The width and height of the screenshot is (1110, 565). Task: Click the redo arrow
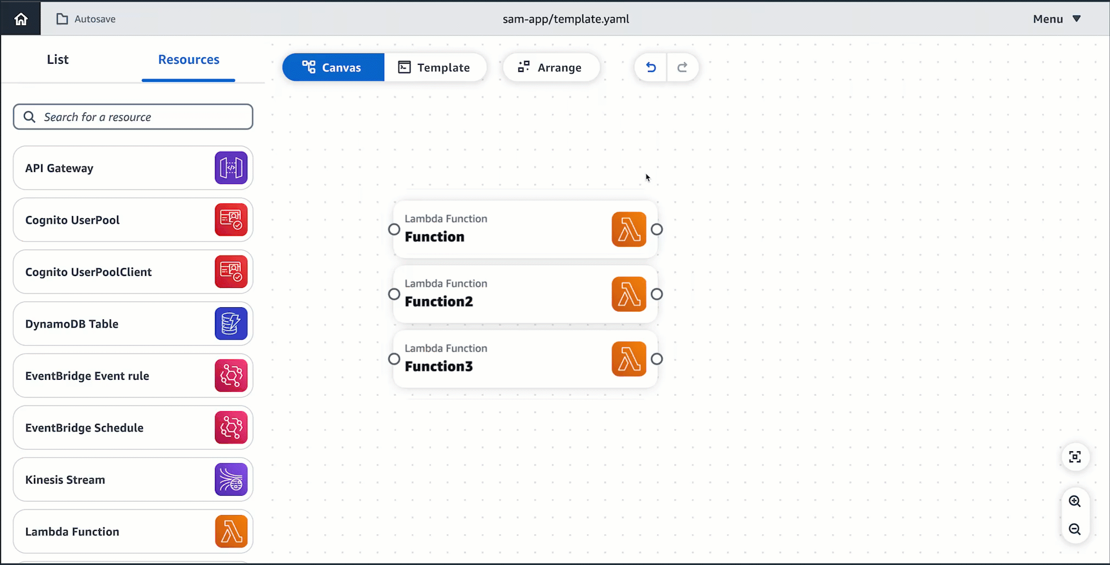(683, 67)
